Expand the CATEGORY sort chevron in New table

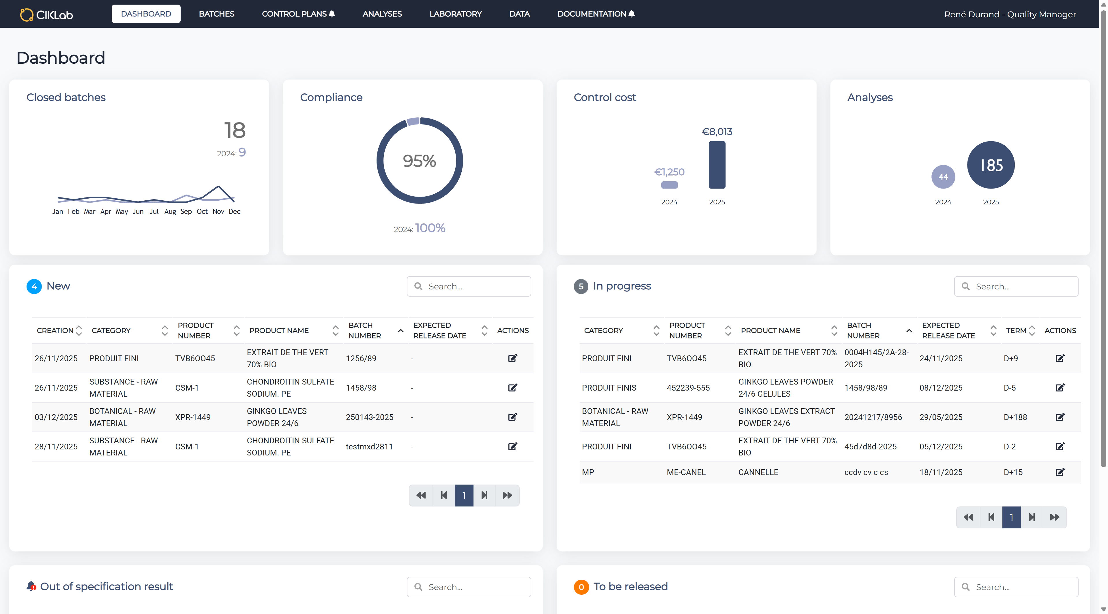[164, 331]
